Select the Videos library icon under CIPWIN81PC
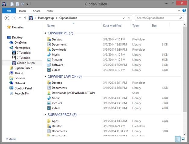 (x=49, y=70)
